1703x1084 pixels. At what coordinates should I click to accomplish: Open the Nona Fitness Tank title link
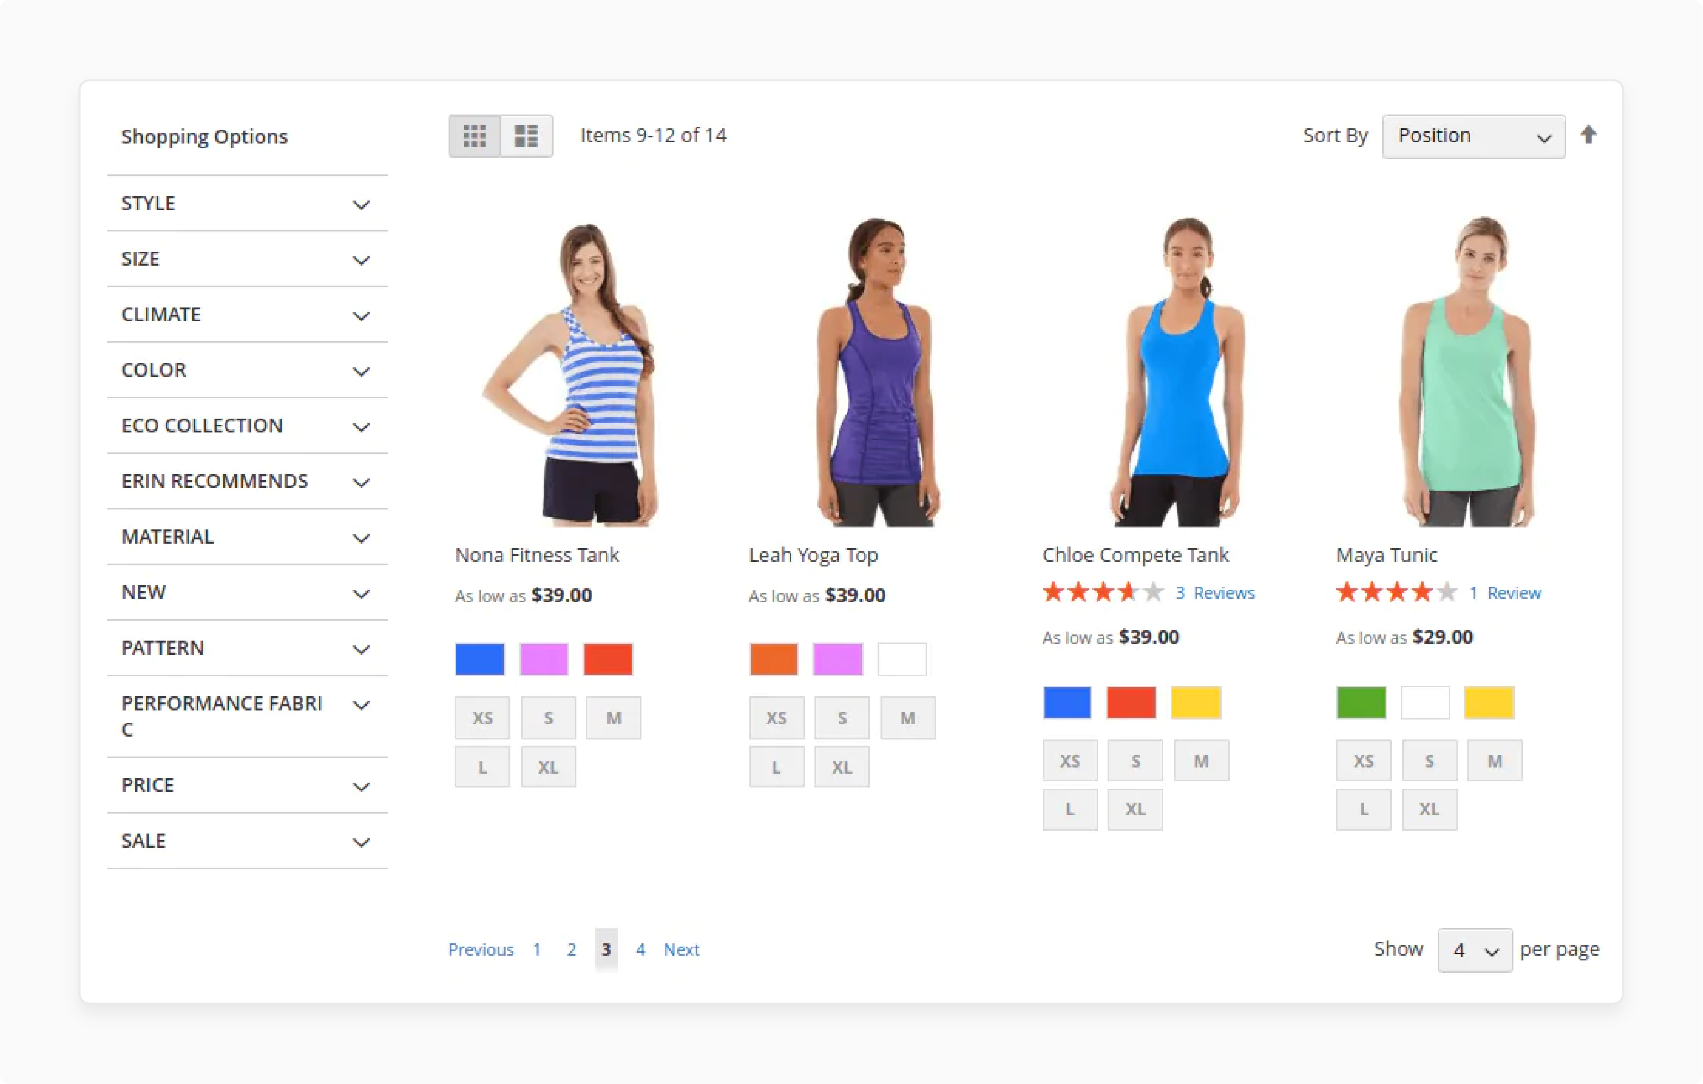click(537, 555)
